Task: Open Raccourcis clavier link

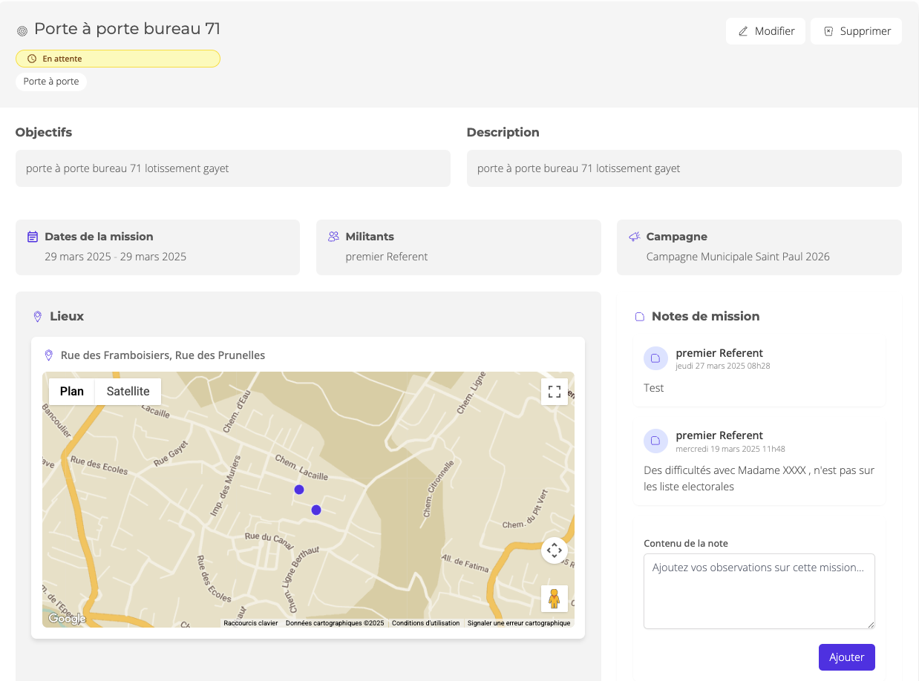Action: point(251,623)
